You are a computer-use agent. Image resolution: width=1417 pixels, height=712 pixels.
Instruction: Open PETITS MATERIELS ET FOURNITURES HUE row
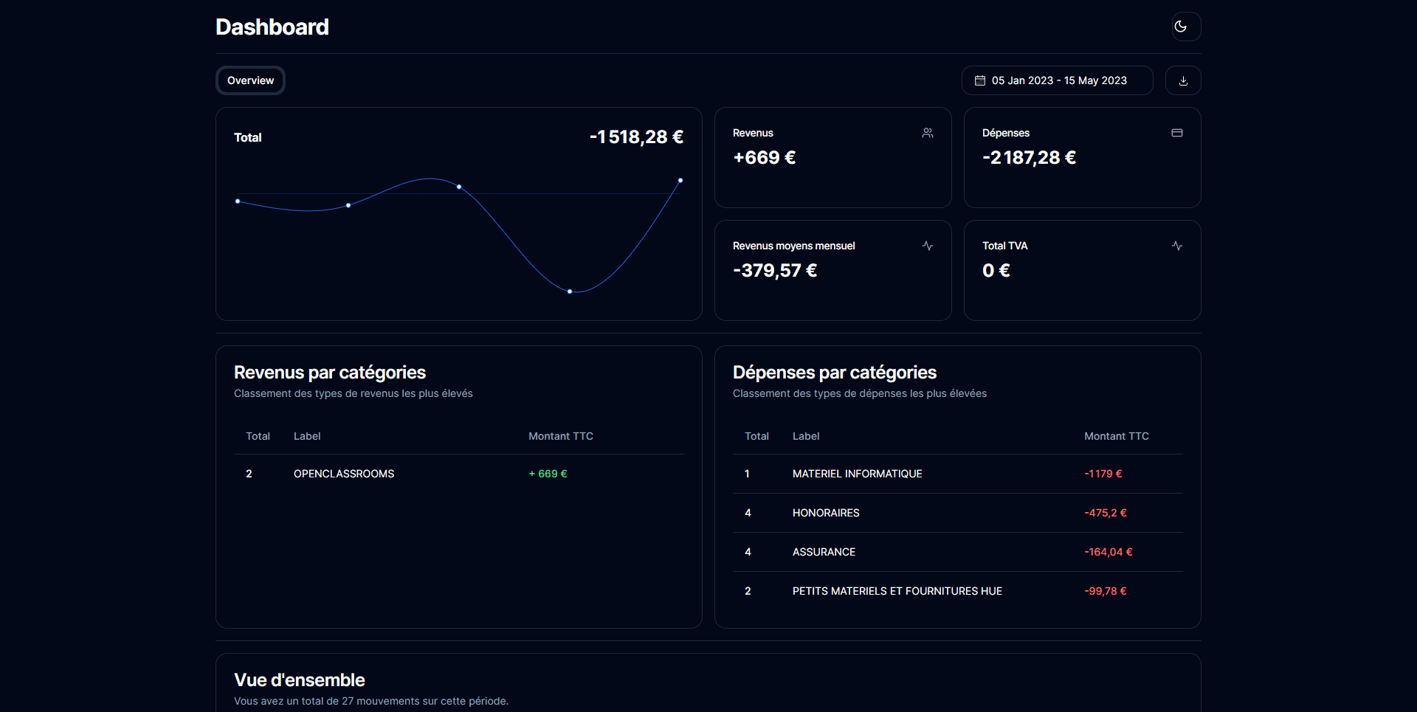coord(897,591)
